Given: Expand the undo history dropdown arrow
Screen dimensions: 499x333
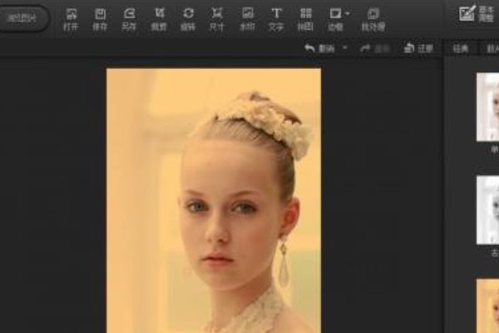Looking at the screenshot, I should point(345,49).
